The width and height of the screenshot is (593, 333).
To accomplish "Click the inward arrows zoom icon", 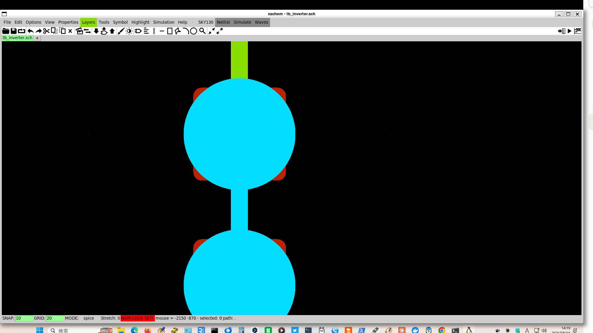I will 211,31.
